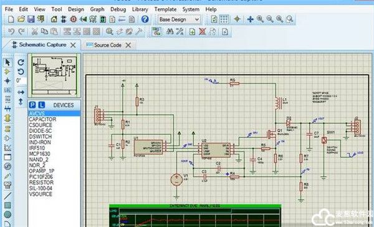This screenshot has height=227, width=374.
Task: Open the Property Assignment Tool icon
Action: click(180, 32)
